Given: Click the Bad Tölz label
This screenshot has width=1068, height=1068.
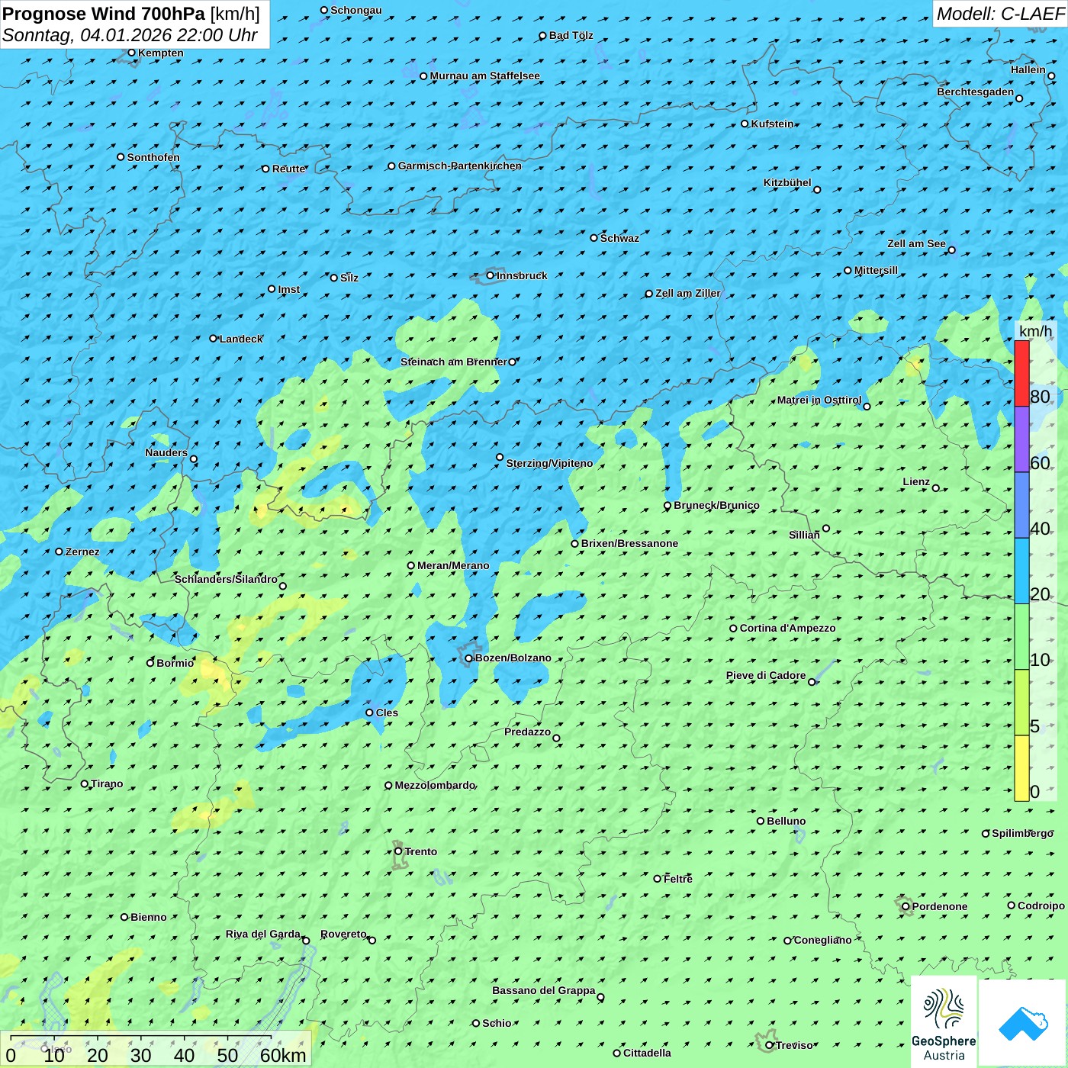Looking at the screenshot, I should click(571, 35).
